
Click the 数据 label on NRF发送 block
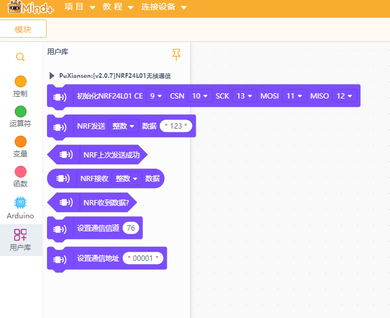point(149,126)
